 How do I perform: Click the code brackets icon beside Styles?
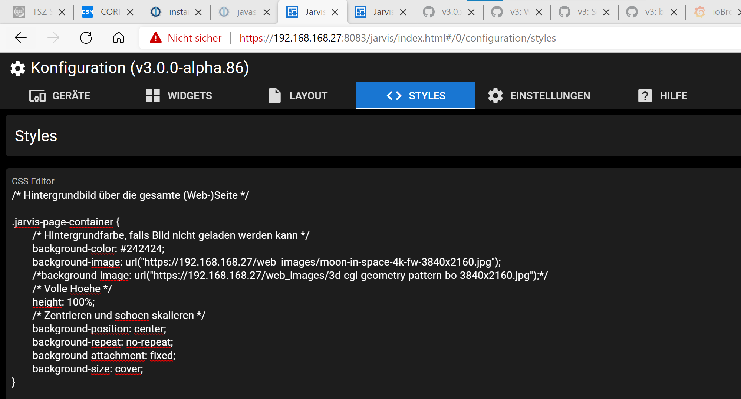(394, 96)
